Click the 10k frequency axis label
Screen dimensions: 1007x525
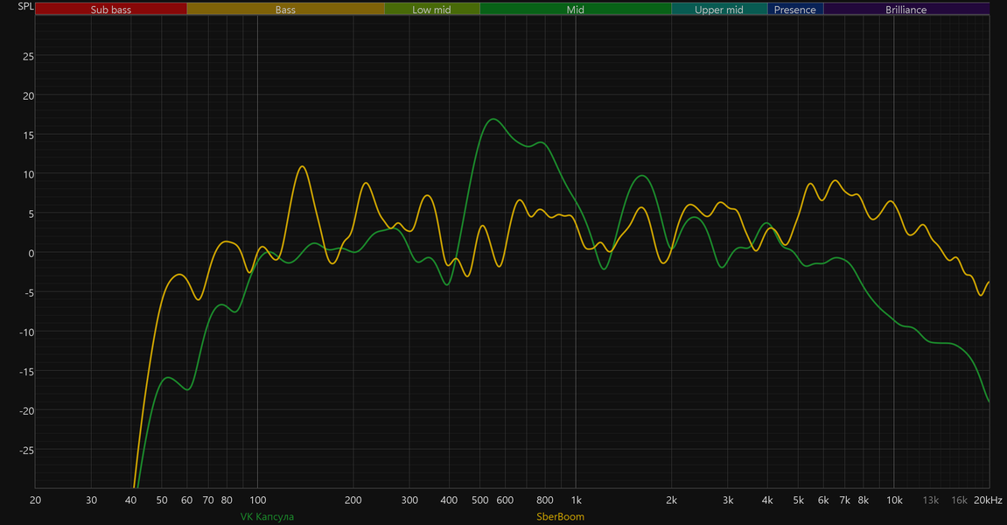click(x=894, y=500)
